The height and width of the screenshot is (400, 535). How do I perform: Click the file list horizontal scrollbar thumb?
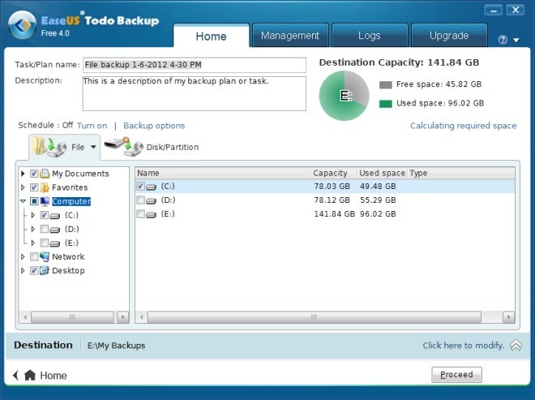315,317
